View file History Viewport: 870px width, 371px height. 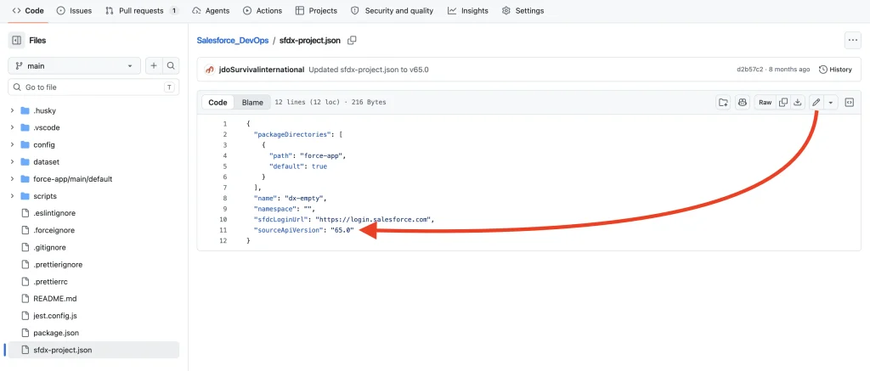coord(836,70)
